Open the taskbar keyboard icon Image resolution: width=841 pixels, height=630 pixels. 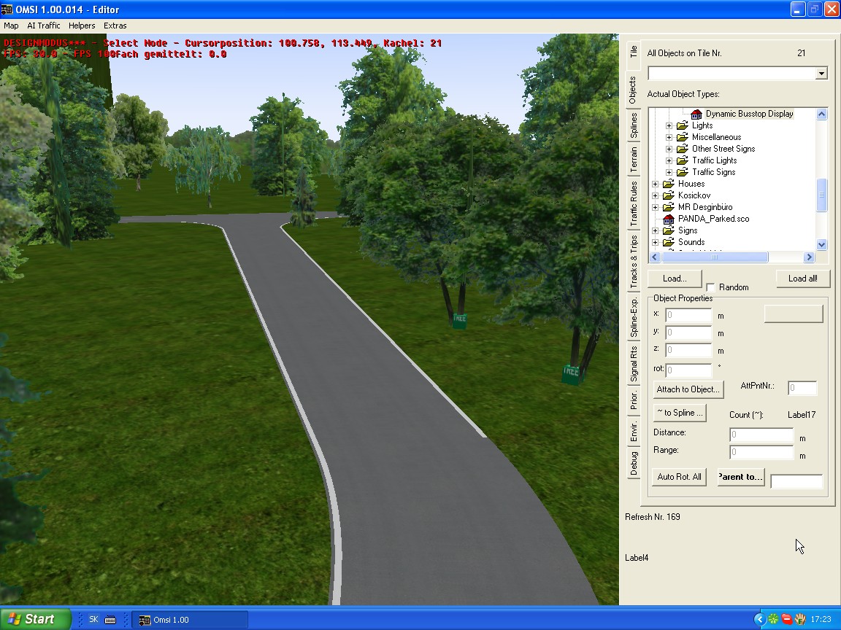pos(110,620)
